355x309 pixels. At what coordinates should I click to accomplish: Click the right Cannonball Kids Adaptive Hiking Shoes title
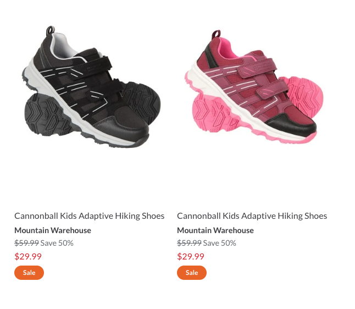pyautogui.click(x=252, y=216)
